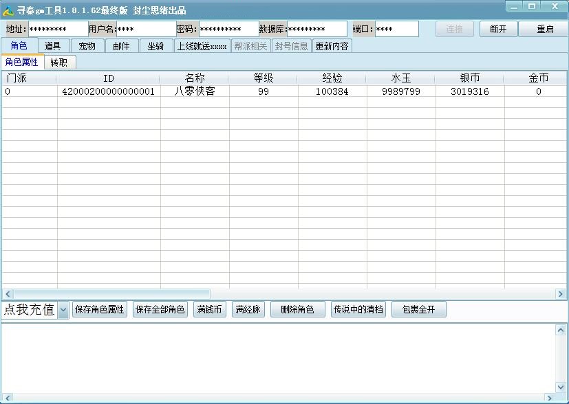Click the app logo icon in title bar

[8, 10]
